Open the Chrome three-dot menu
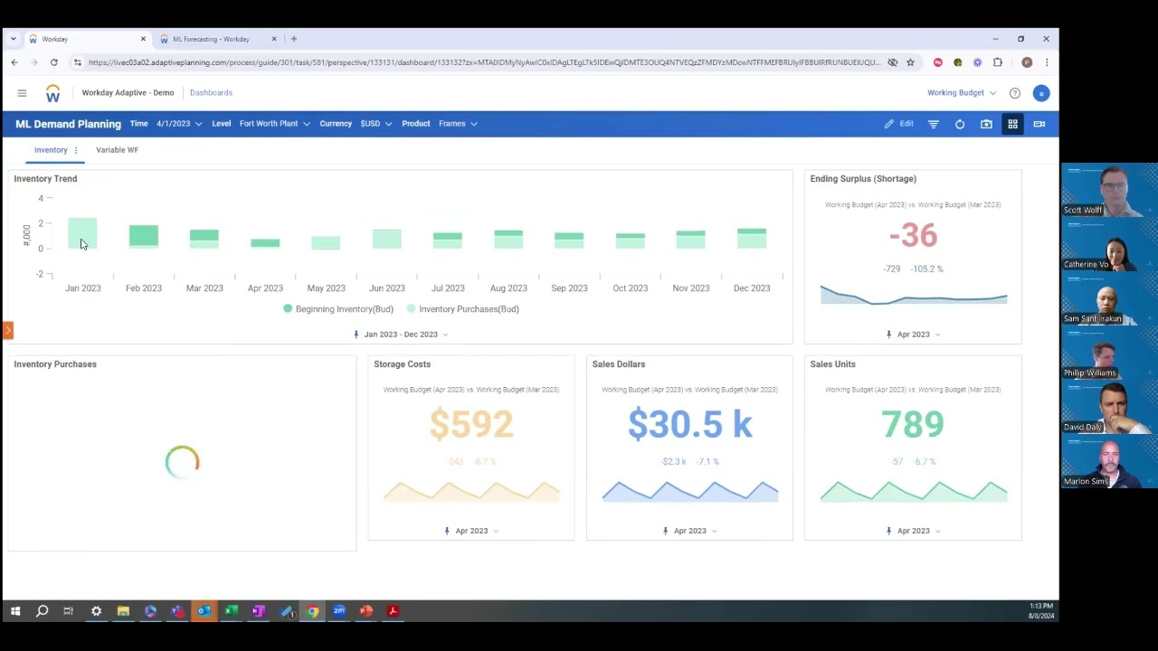Viewport: 1158px width, 651px height. [1047, 62]
